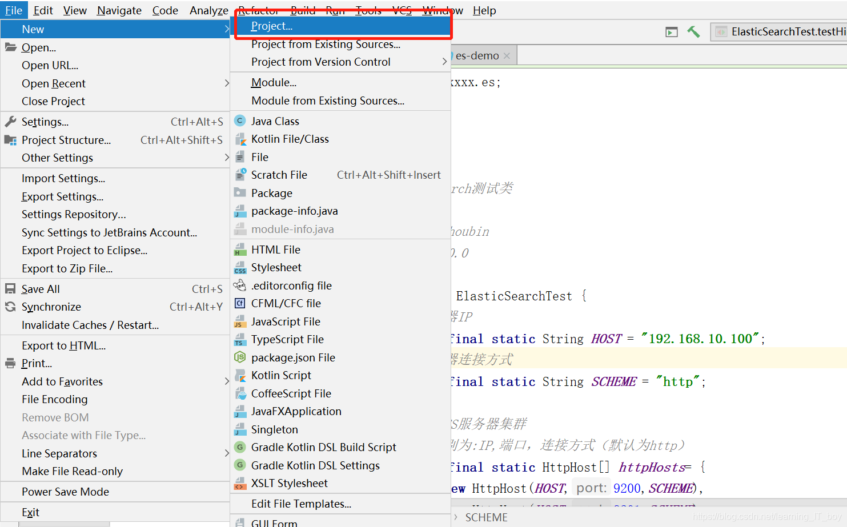Expand the New submenu arrow
The image size is (847, 527).
227,29
